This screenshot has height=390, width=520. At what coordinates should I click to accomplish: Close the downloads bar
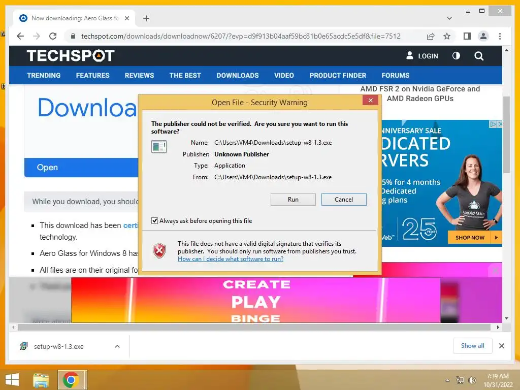(x=501, y=346)
